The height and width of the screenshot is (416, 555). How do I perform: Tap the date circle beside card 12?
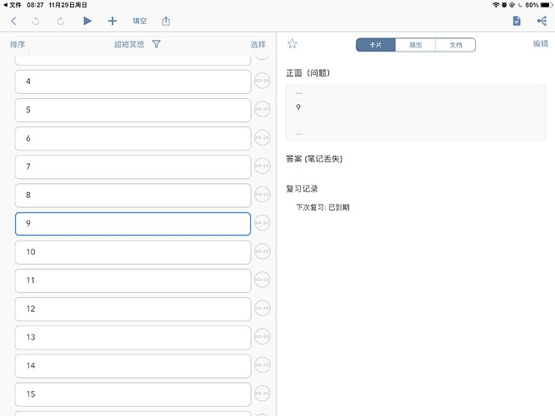click(x=262, y=308)
